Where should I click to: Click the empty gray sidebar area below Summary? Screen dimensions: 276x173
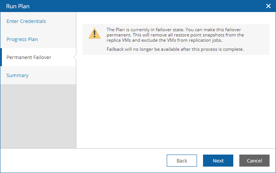coord(38,116)
